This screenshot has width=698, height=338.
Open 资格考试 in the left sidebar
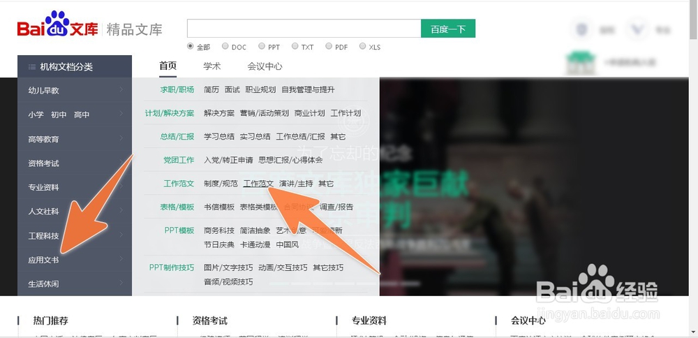43,163
